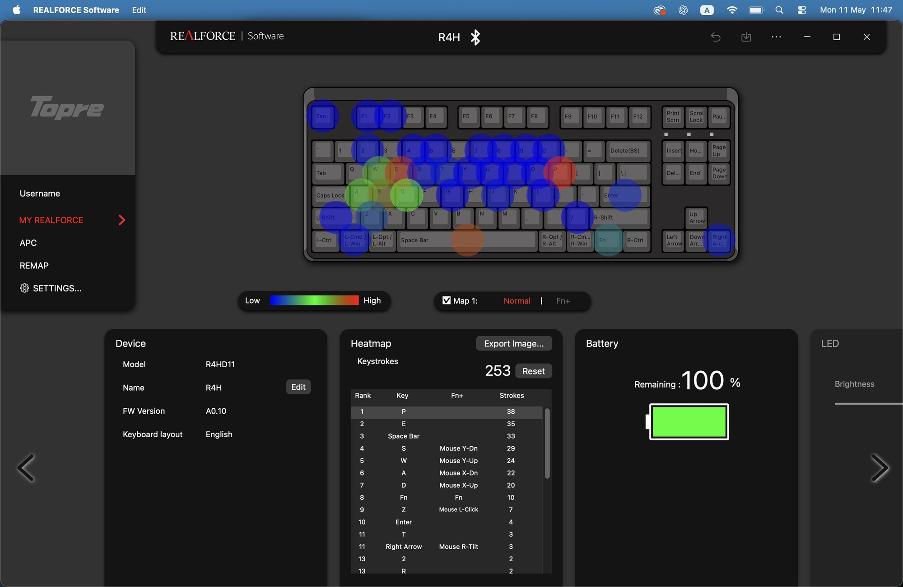903x587 pixels.
Task: Open the ChatGPT menu bar icon
Action: pyautogui.click(x=683, y=10)
